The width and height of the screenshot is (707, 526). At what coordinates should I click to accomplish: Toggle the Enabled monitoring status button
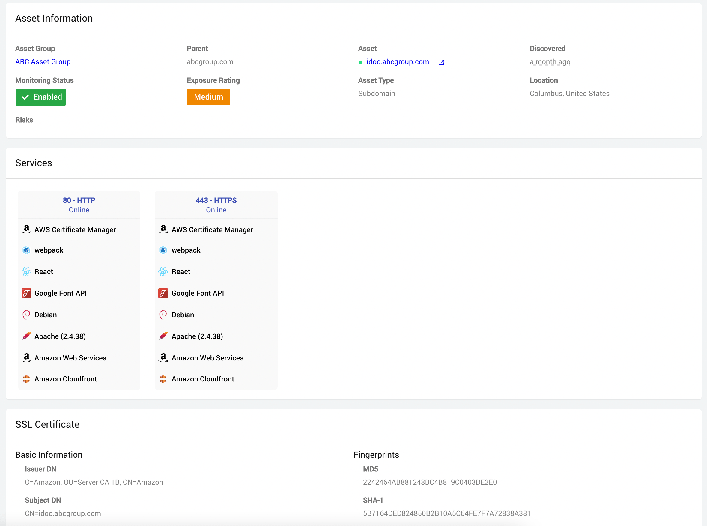(x=41, y=97)
